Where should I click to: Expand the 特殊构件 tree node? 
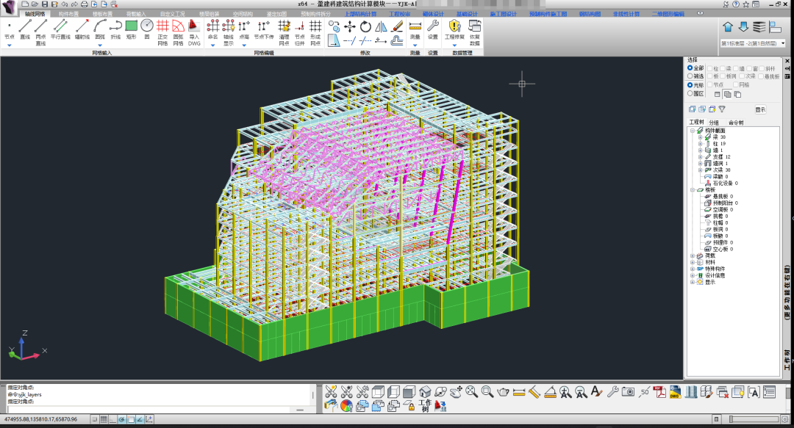693,269
